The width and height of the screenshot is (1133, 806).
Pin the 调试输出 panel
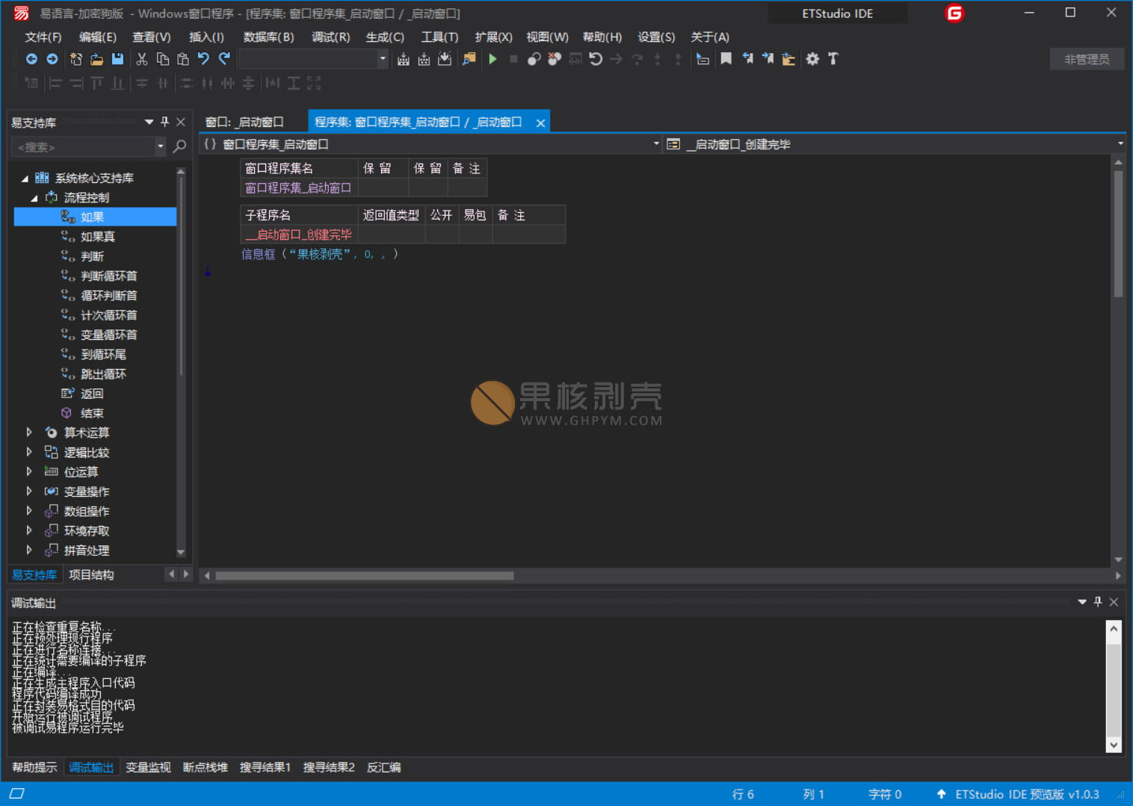[x=1098, y=602]
